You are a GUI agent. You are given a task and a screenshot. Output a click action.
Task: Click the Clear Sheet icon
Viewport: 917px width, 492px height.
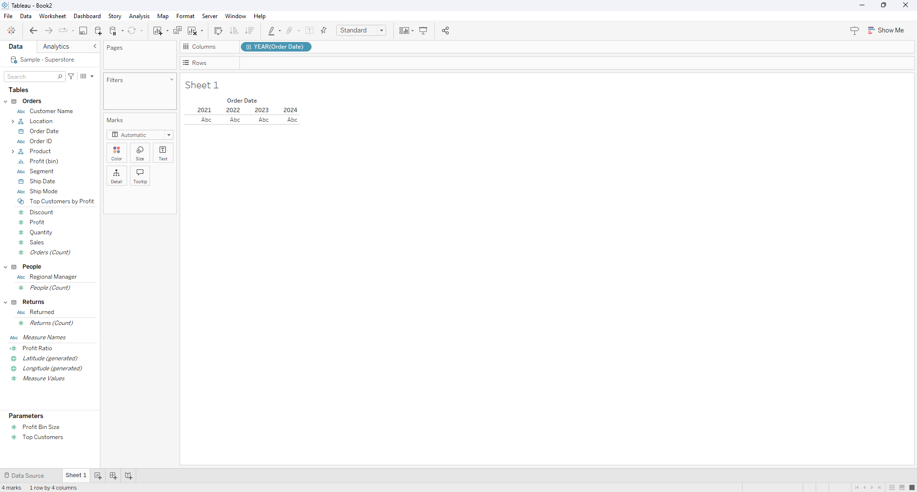coord(193,31)
